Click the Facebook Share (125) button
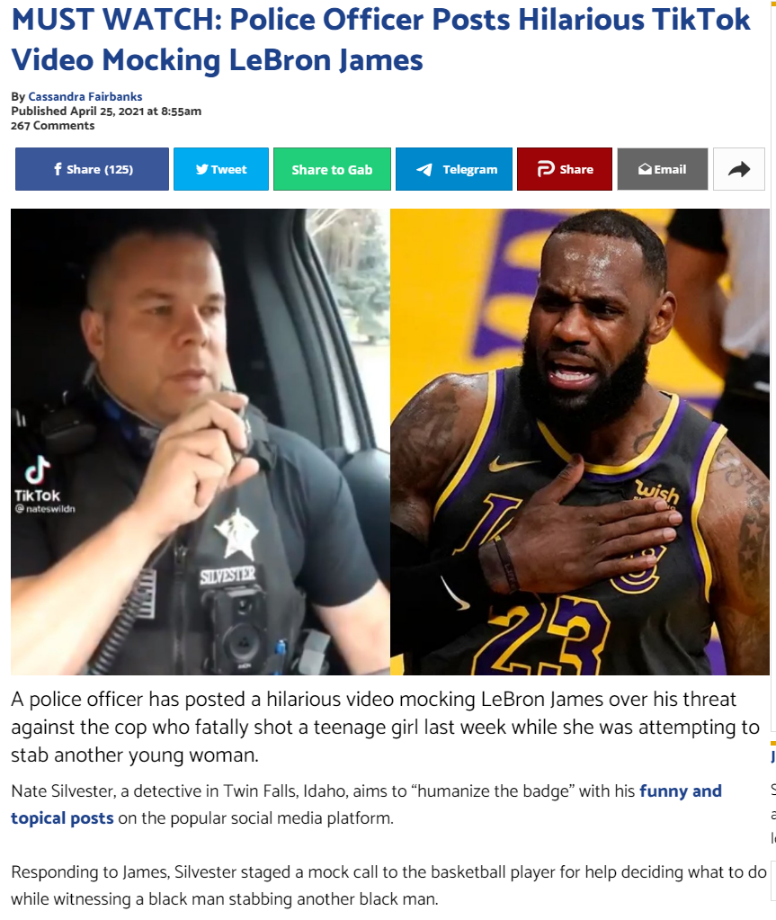776x920 pixels. (92, 169)
